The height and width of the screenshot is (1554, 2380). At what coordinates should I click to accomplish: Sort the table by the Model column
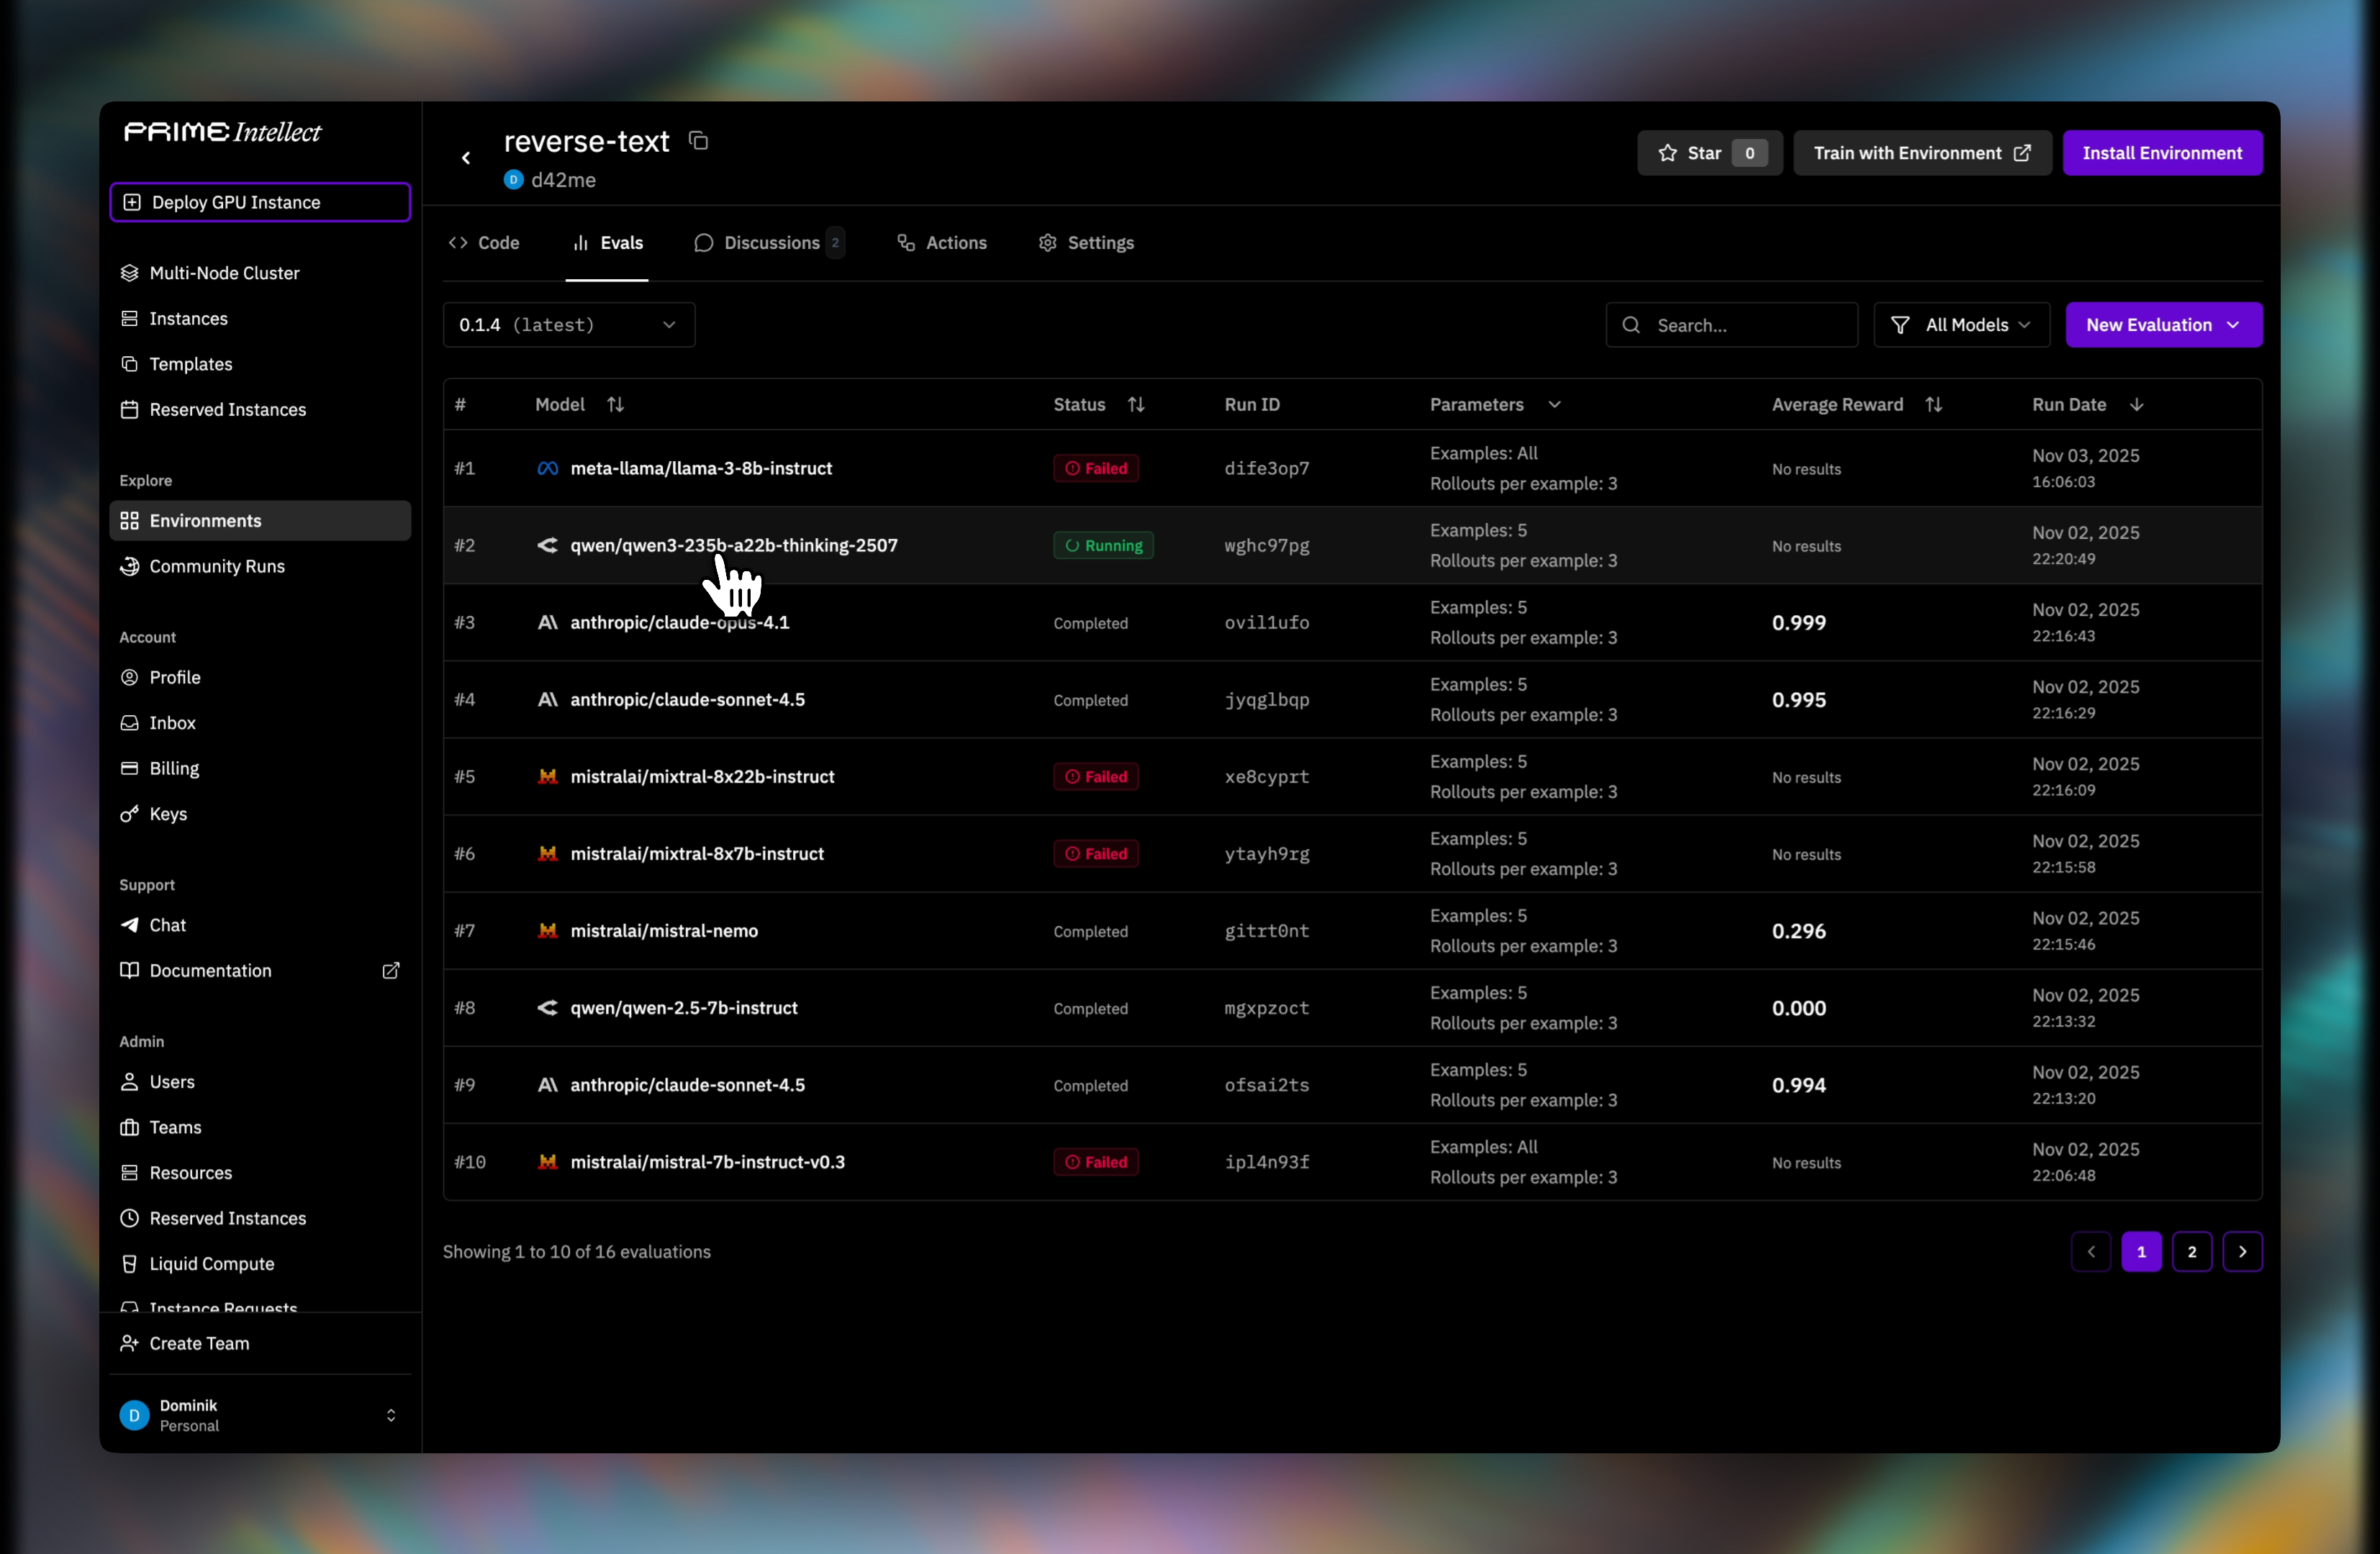[x=615, y=405]
